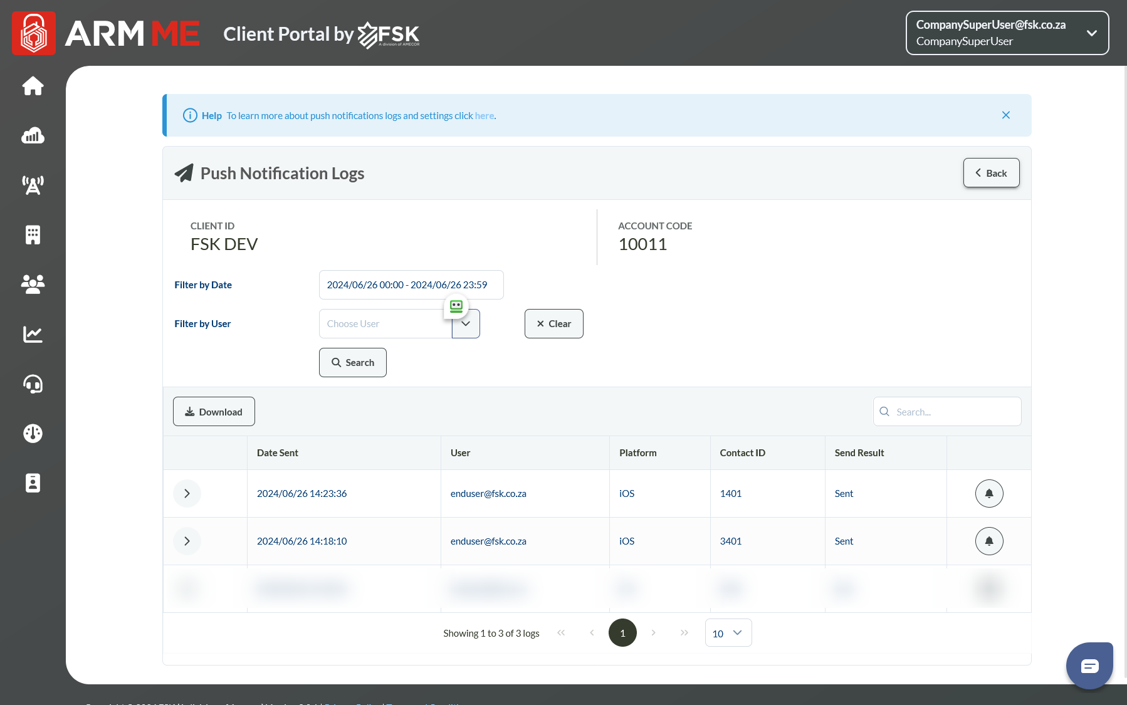
Task: Click the line chart sidebar icon
Action: pos(33,334)
